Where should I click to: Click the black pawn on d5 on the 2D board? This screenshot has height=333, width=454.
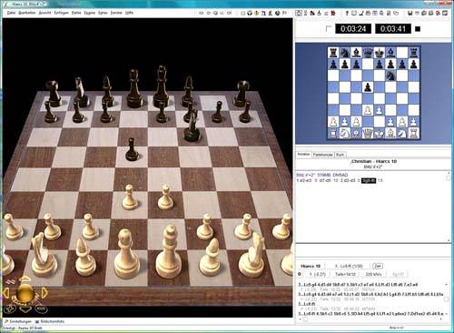(368, 87)
